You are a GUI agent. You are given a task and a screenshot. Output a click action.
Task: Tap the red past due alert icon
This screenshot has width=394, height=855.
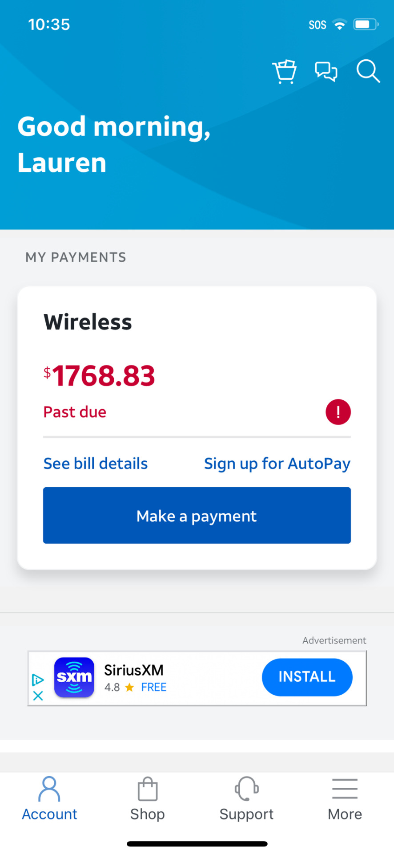pos(338,412)
